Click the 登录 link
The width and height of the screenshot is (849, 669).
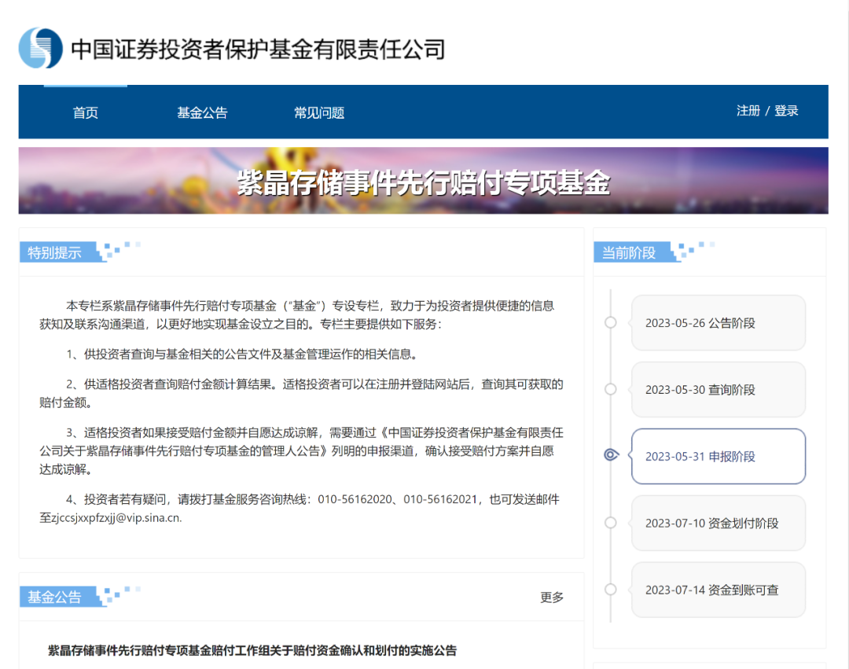pyautogui.click(x=786, y=111)
